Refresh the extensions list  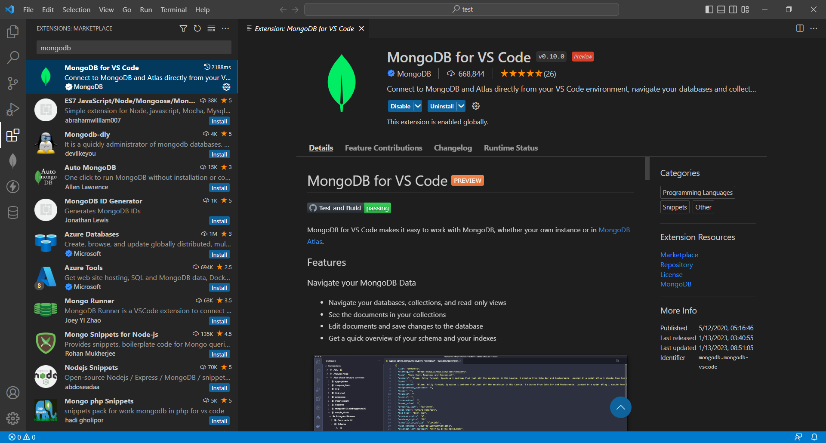coord(197,28)
